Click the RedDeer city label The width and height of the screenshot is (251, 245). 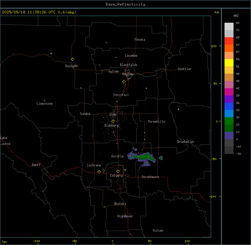(128, 74)
